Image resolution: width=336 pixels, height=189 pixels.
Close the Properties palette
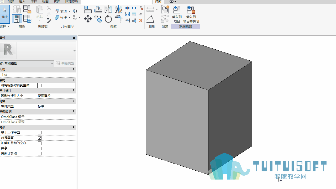pyautogui.click(x=74, y=38)
